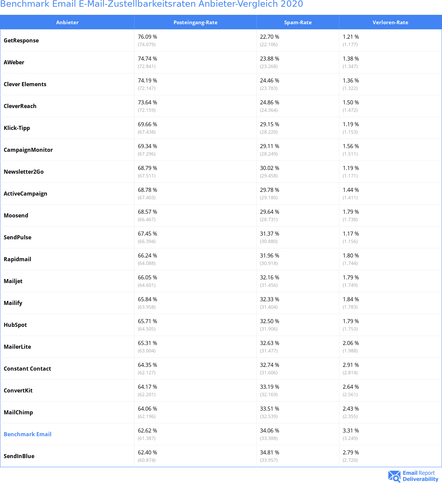Viewport: 442px width, 483px height.
Task: Select the Klick-Tipp row label
Action: click(17, 128)
